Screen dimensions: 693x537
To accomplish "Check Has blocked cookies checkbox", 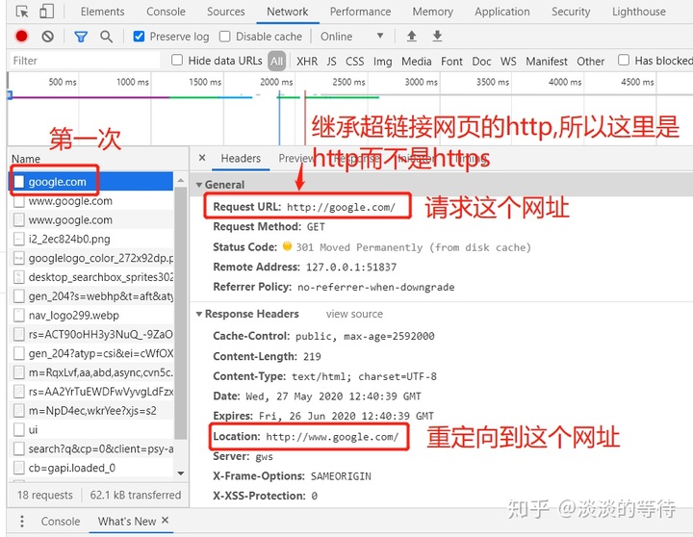I will point(624,60).
